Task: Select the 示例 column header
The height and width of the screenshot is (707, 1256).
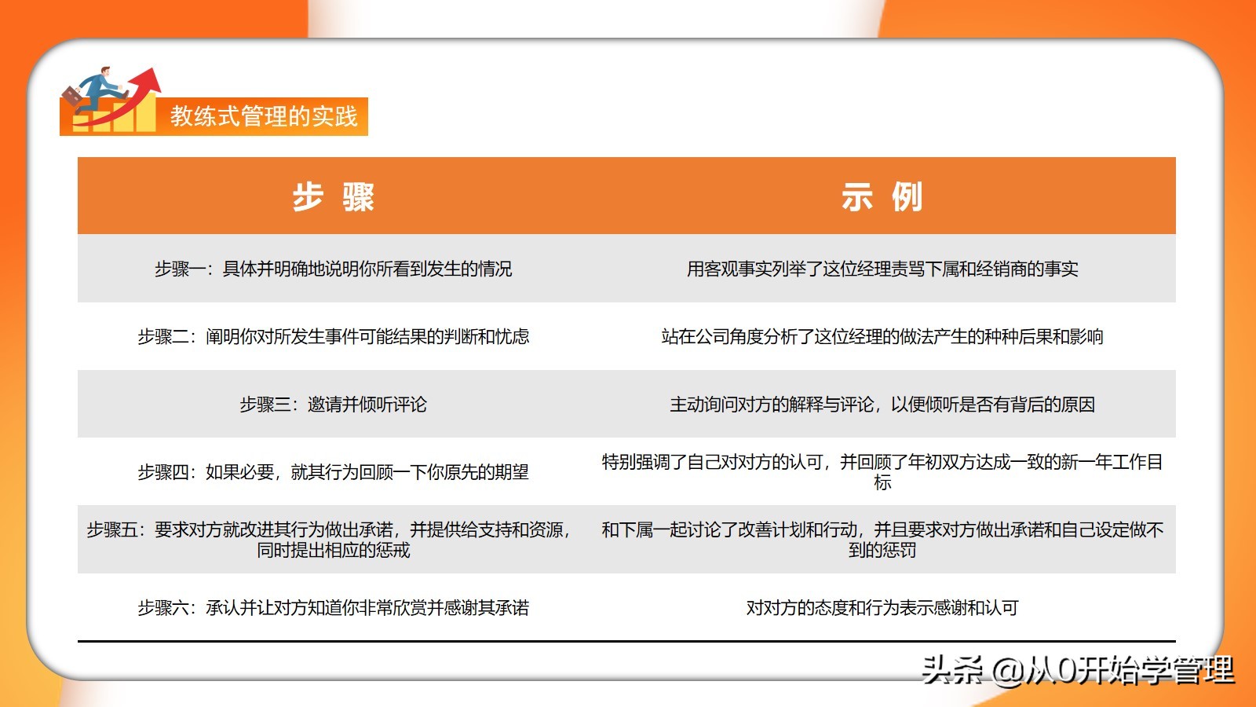Action: [882, 196]
